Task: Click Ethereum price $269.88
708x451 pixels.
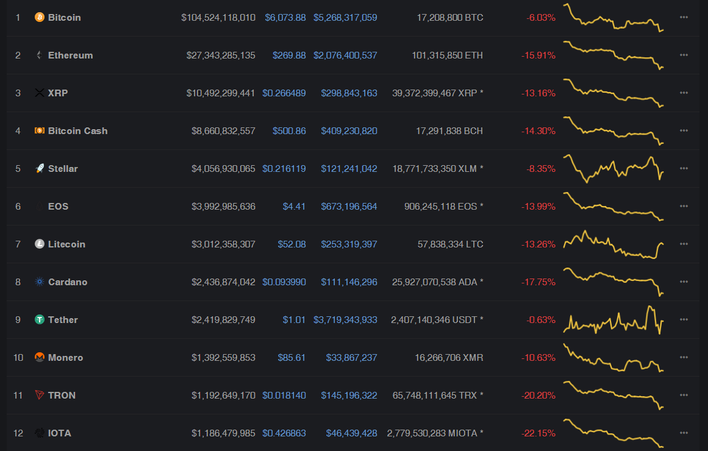Action: [289, 55]
